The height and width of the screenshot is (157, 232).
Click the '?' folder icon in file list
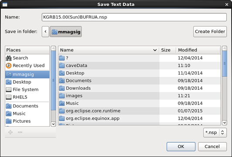point(61,58)
